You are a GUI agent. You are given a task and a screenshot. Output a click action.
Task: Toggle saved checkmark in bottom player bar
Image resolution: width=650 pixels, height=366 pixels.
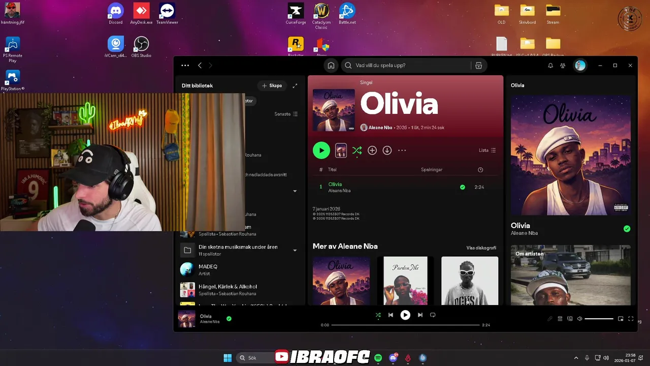click(x=229, y=319)
